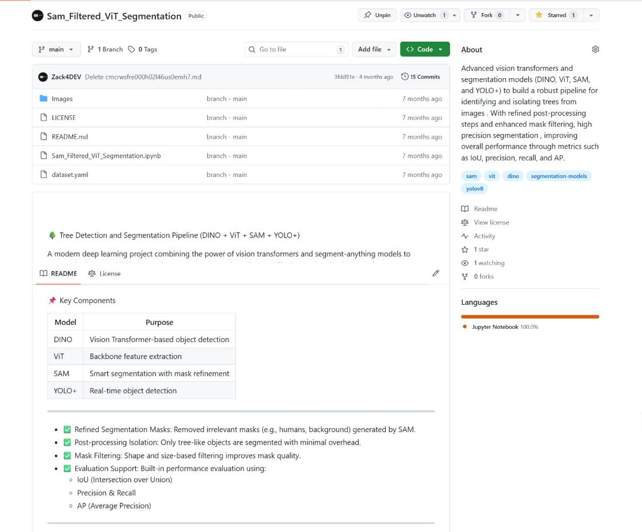642x532 pixels.
Task: Select the sam topic tag
Action: [471, 176]
